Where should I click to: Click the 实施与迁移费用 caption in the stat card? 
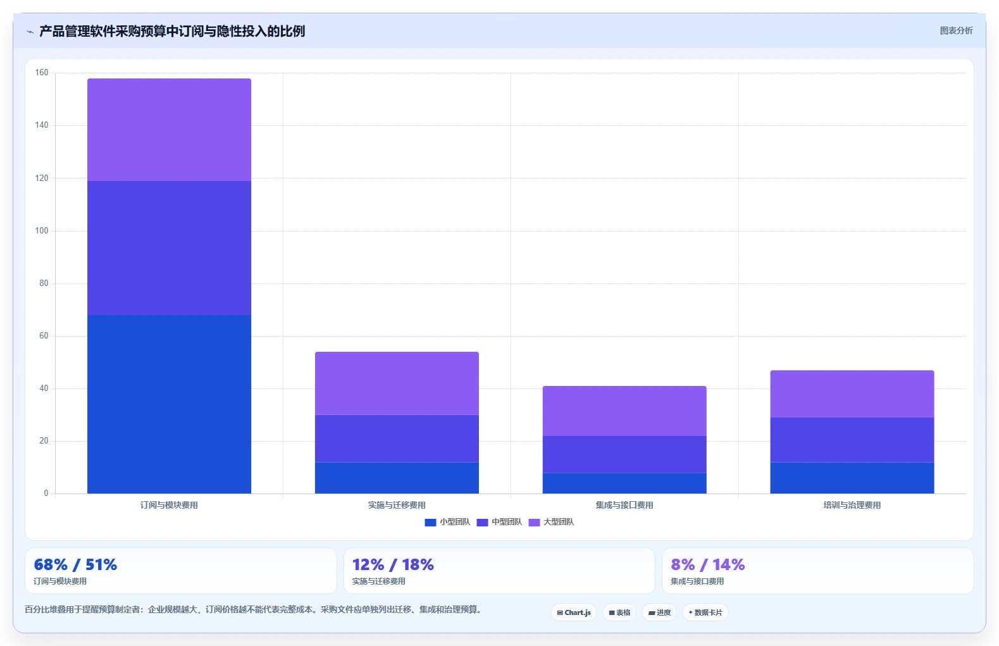click(x=379, y=581)
